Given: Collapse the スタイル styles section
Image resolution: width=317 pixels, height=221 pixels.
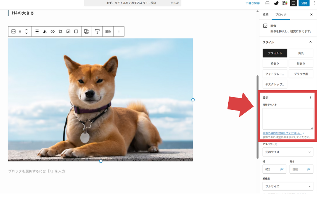Looking at the screenshot, I should (310, 42).
